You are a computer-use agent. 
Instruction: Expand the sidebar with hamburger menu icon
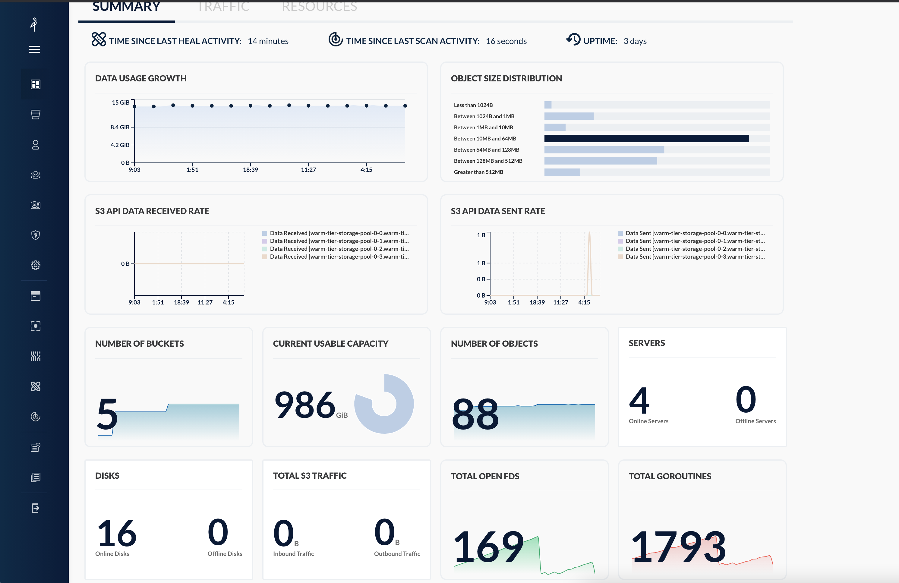tap(34, 49)
